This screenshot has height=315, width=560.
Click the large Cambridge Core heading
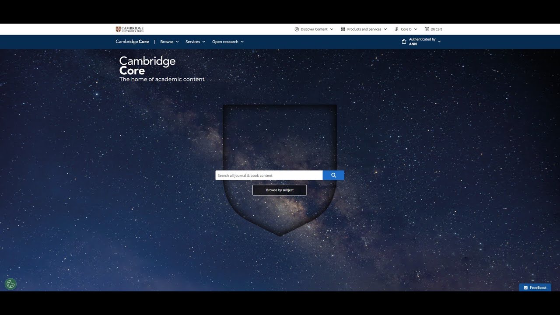click(147, 66)
